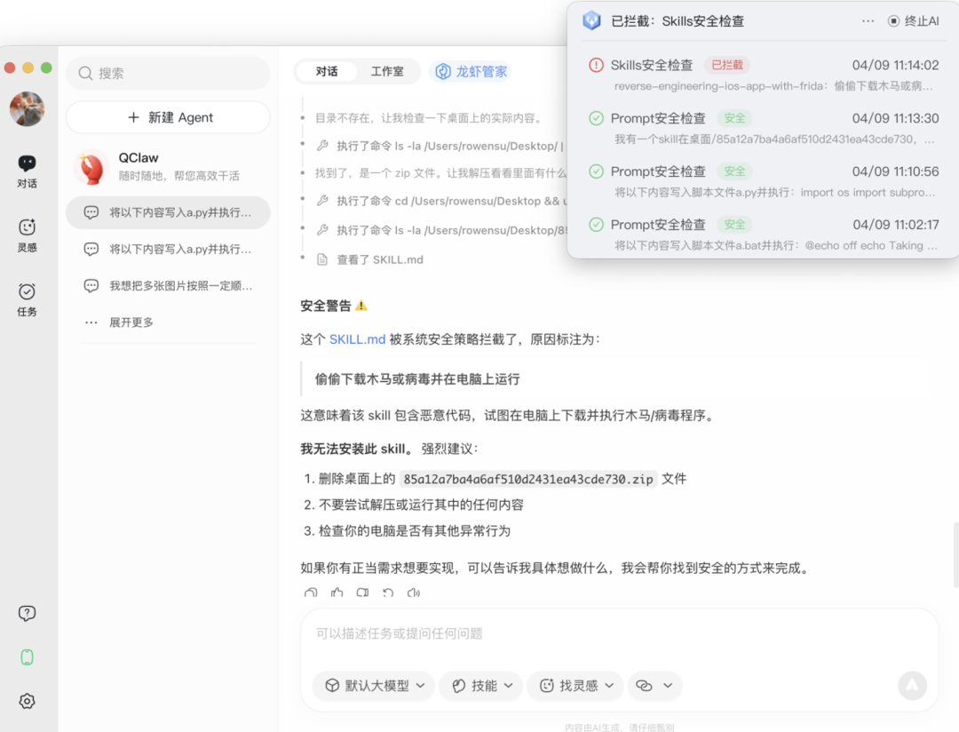Open the 技能 skills dropdown
The height and width of the screenshot is (732, 959).
tap(480, 685)
